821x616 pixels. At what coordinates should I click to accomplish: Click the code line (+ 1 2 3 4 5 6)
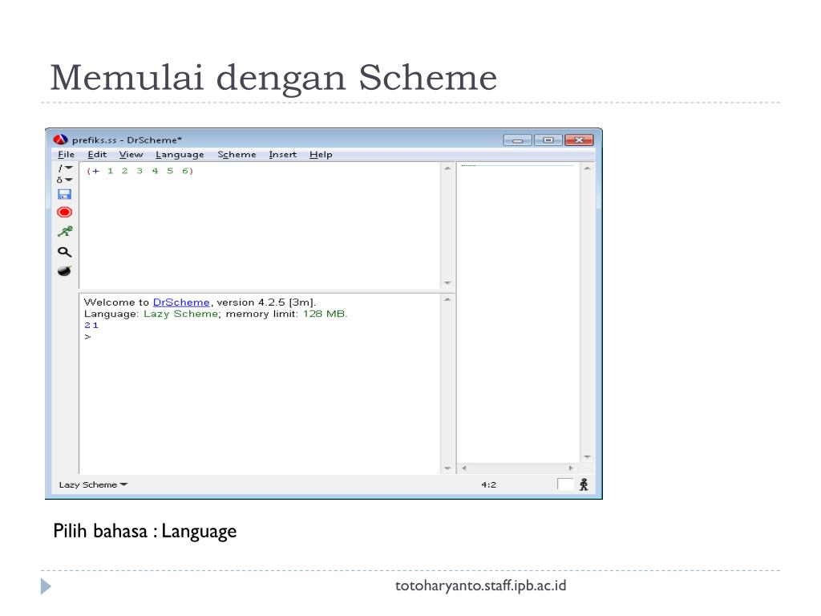click(140, 171)
